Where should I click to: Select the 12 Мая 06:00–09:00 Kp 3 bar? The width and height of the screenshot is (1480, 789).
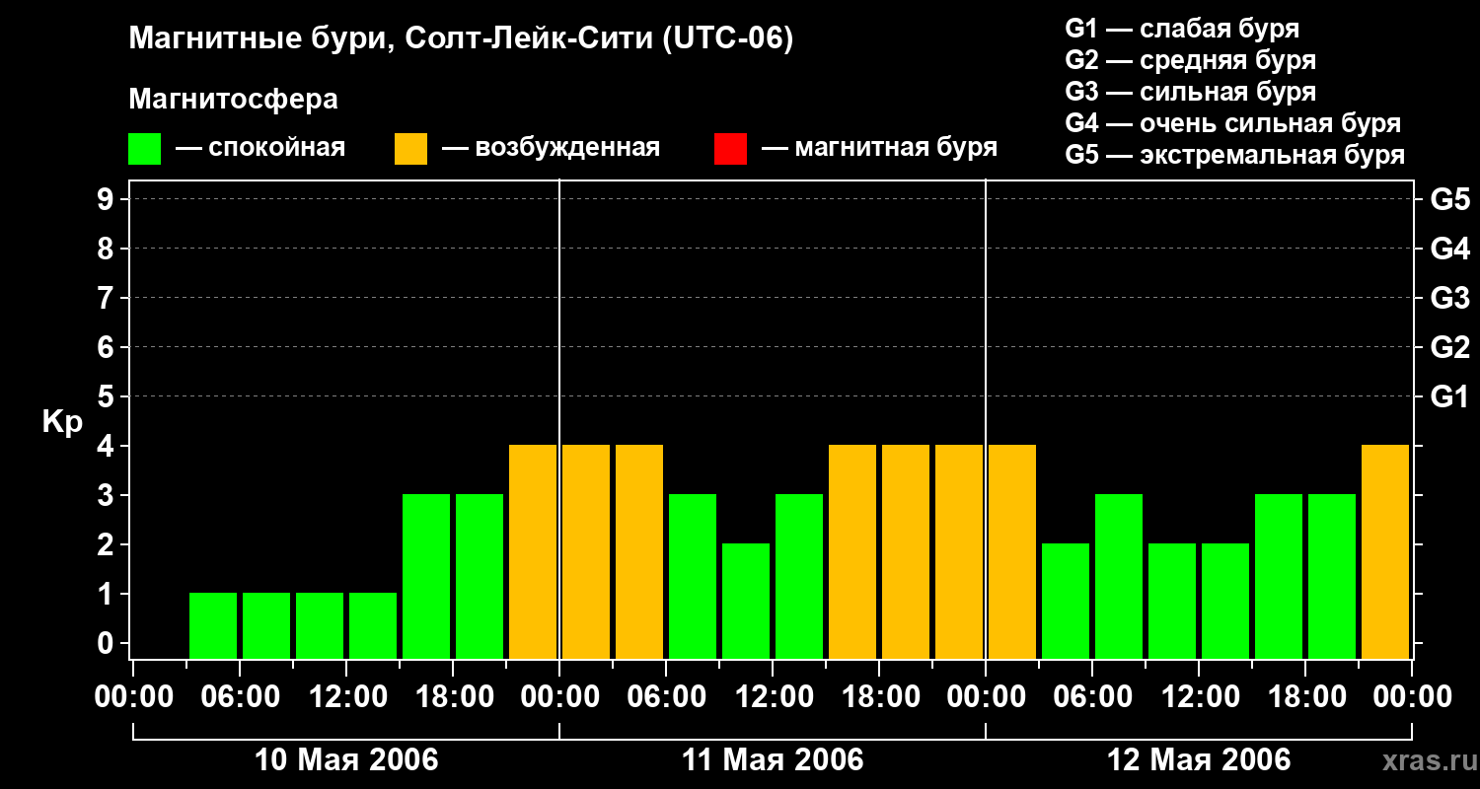point(1119,576)
